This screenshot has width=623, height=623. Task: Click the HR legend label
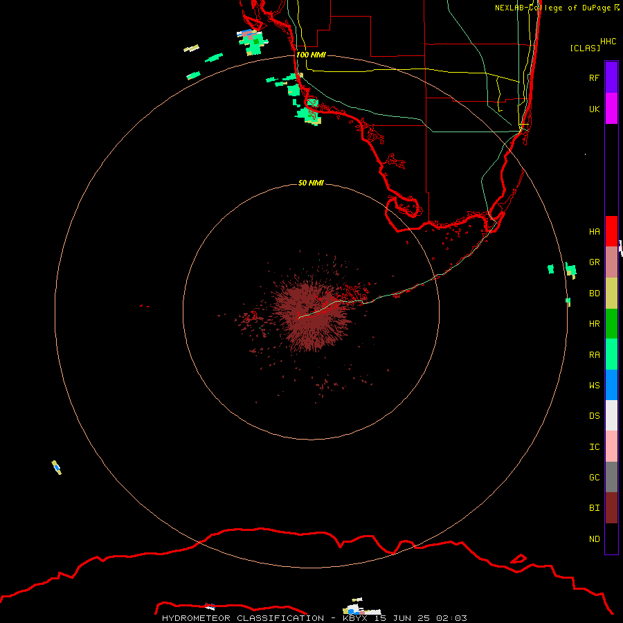(x=594, y=324)
